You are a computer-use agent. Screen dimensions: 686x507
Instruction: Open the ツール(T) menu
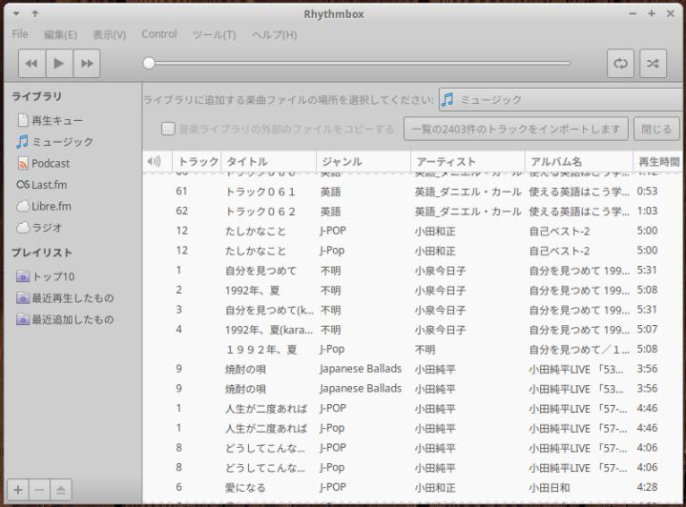click(x=214, y=34)
